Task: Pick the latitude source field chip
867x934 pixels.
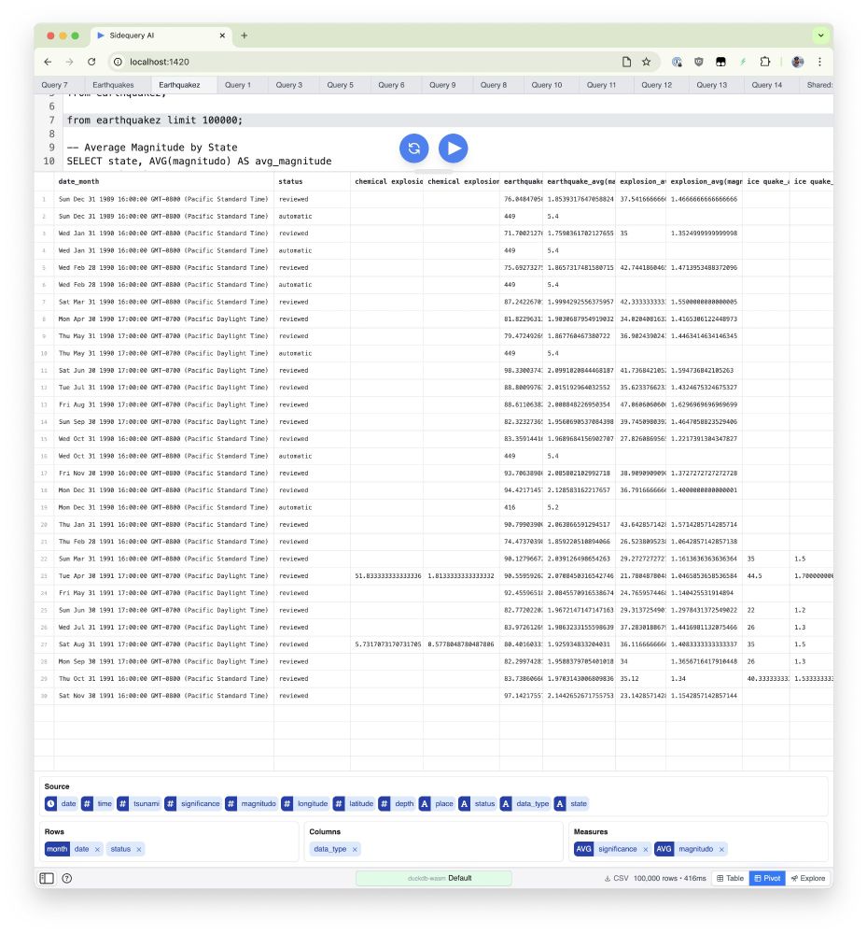Action: pyautogui.click(x=354, y=803)
